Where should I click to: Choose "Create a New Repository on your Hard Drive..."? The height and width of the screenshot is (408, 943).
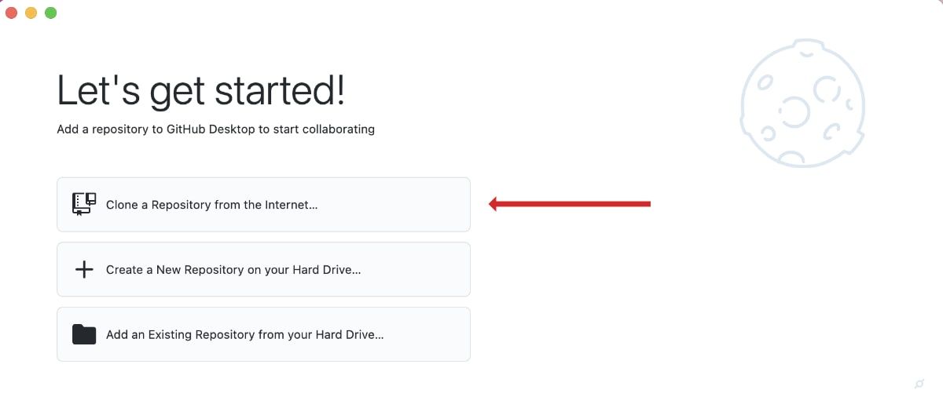(x=233, y=270)
